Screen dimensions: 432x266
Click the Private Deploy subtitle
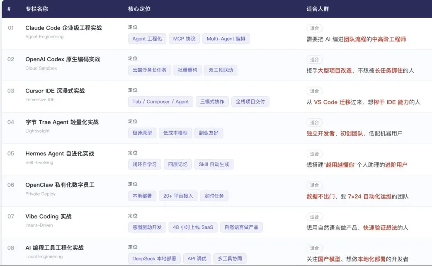coord(40,194)
